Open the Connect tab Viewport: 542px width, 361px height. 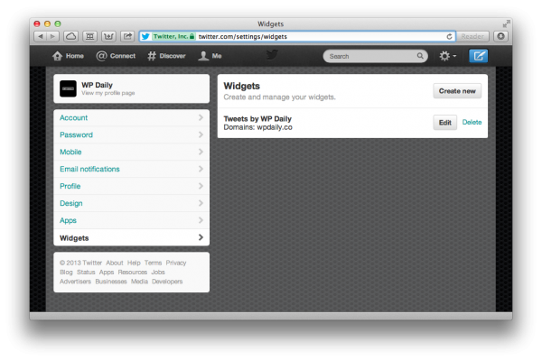click(x=116, y=56)
